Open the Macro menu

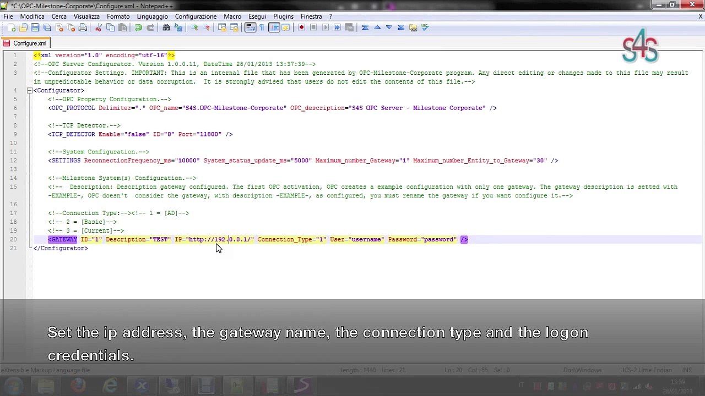coord(232,16)
